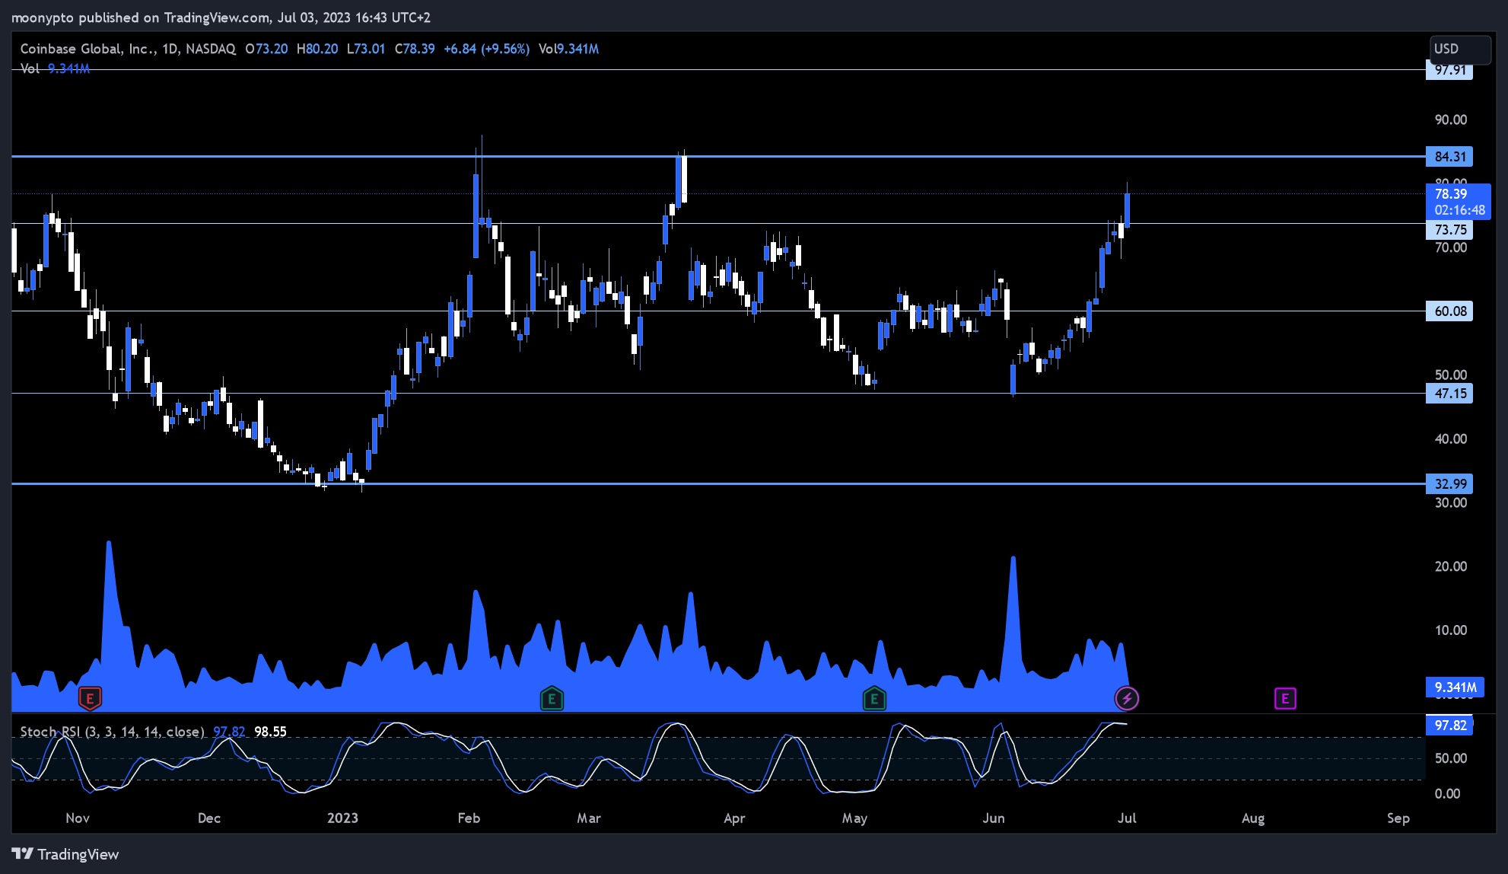Click the Jun label on time axis
Image resolution: width=1508 pixels, height=874 pixels.
point(994,818)
